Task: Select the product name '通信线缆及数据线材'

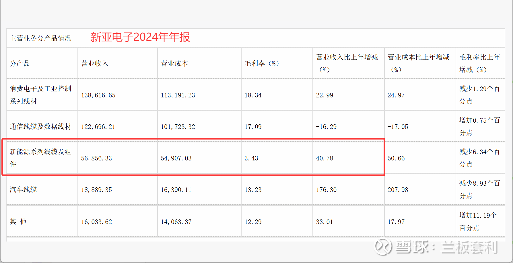Action: click(x=40, y=126)
